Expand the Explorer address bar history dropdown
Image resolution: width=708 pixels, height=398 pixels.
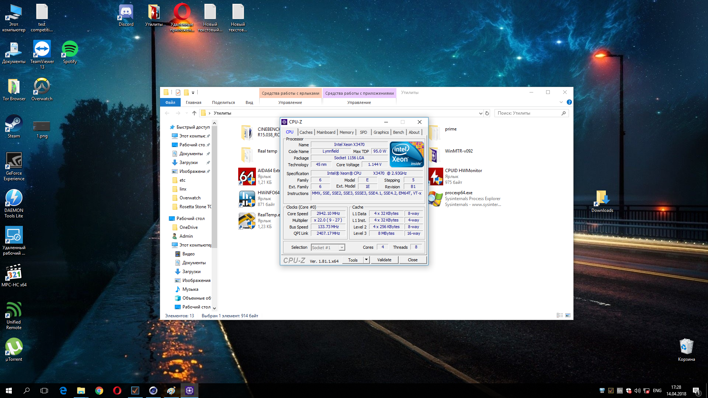480,113
